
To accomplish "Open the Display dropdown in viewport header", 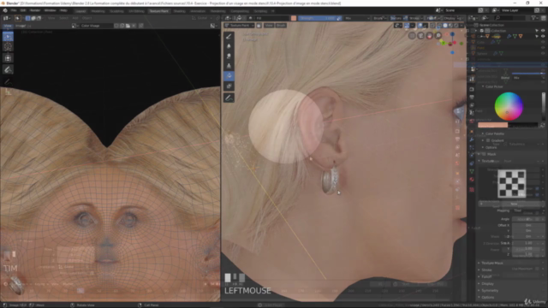I will 451,18.
